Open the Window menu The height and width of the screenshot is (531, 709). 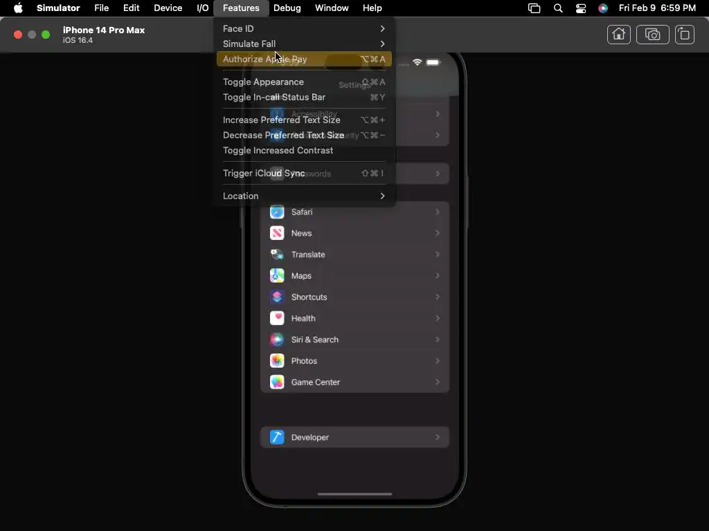[x=332, y=8]
